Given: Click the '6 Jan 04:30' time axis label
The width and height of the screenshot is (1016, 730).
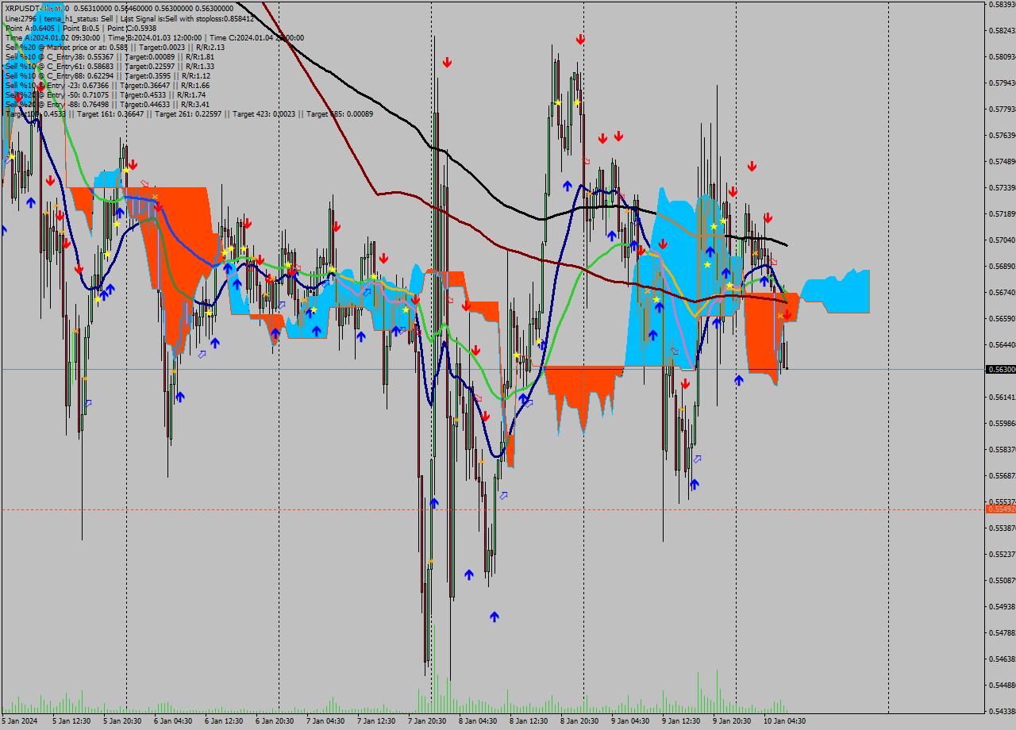Looking at the screenshot, I should (172, 721).
